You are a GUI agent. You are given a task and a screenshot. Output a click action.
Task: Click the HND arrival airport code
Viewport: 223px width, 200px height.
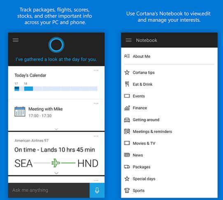88,163
